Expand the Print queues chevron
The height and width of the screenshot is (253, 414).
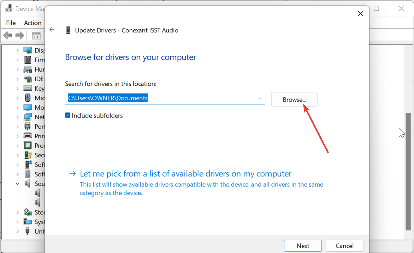17,136
